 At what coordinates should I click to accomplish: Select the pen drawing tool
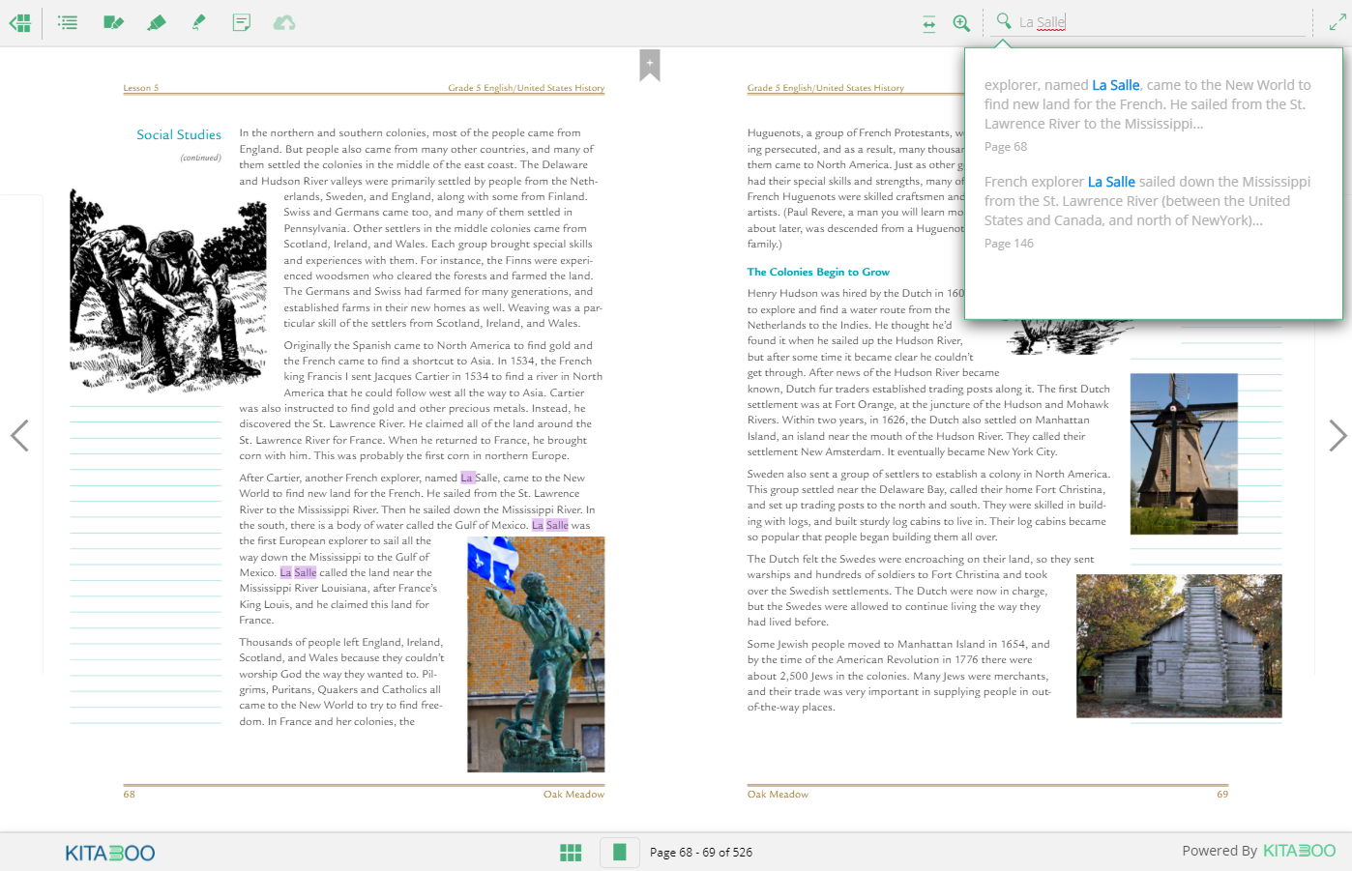coord(199,22)
